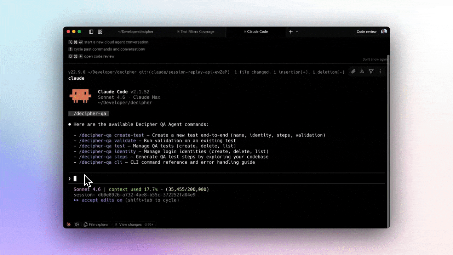Viewport: 453px width, 255px height.
Task: Click the /decipher-qa steps command
Action: click(103, 157)
